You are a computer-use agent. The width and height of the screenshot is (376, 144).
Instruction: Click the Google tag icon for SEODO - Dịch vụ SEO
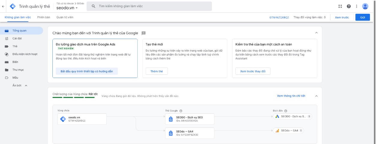(x=171, y=119)
